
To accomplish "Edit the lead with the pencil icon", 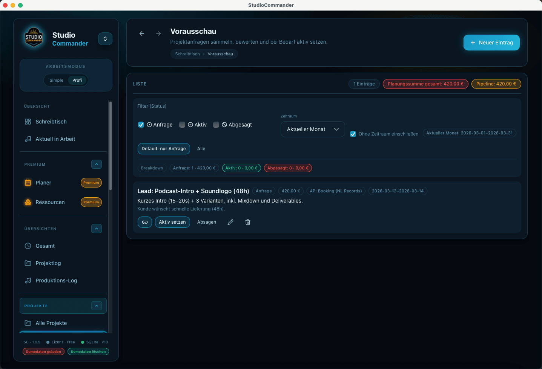I will (230, 222).
